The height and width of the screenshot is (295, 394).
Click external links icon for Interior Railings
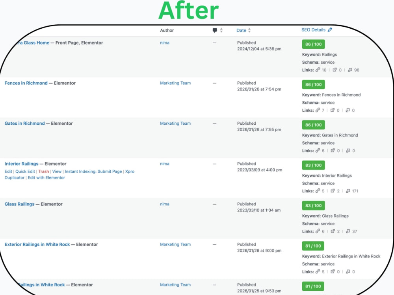coord(333,191)
